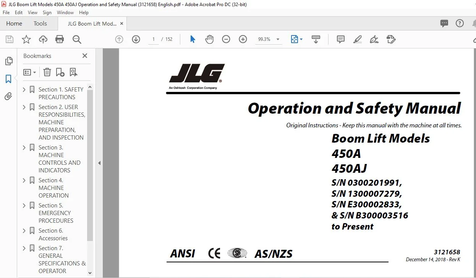Close the JLG Boom Lift document tab
The width and height of the screenshot is (476, 278).
click(x=122, y=23)
